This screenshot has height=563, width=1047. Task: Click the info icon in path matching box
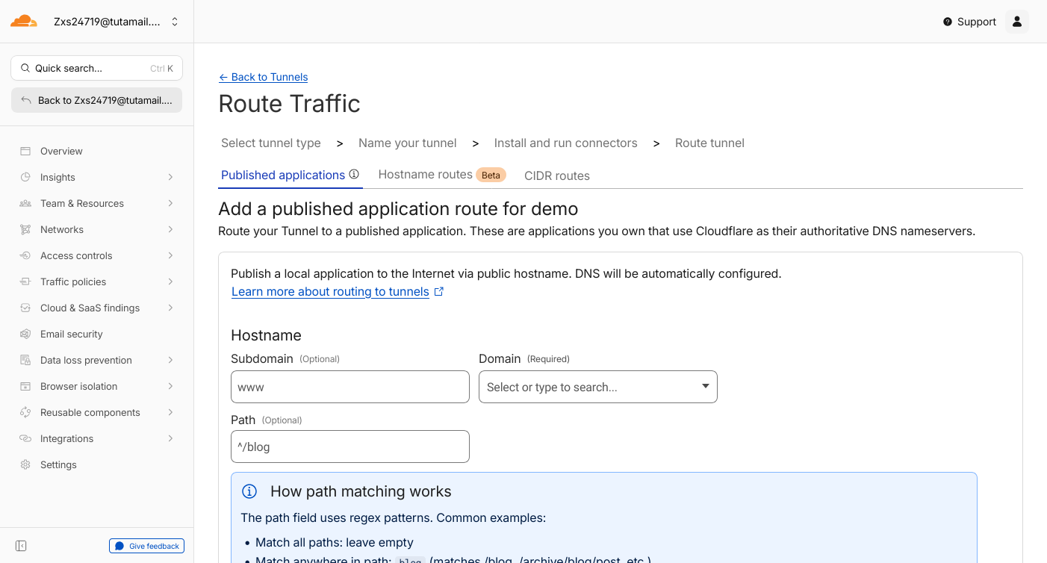[x=249, y=491]
